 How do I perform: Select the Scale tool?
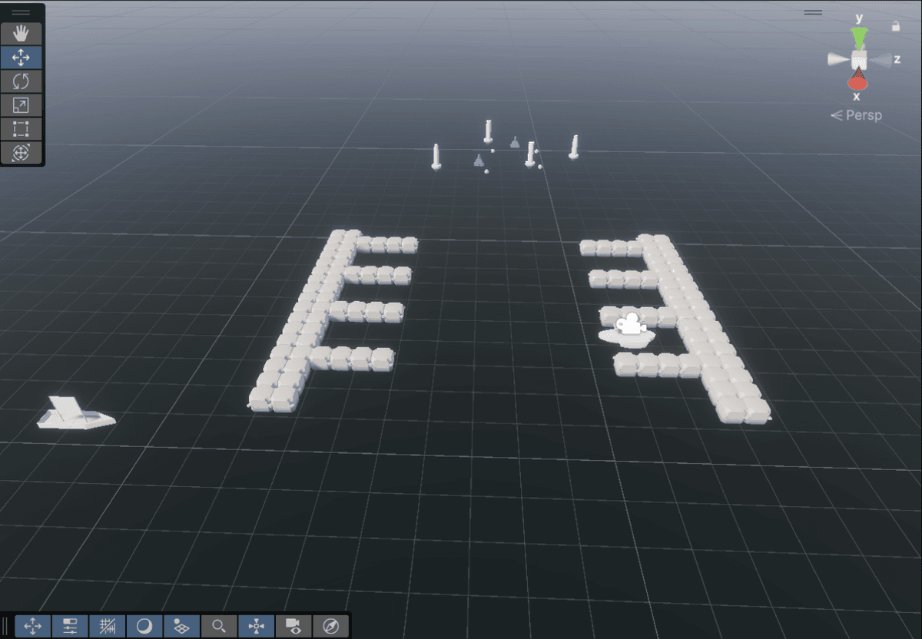[x=22, y=105]
